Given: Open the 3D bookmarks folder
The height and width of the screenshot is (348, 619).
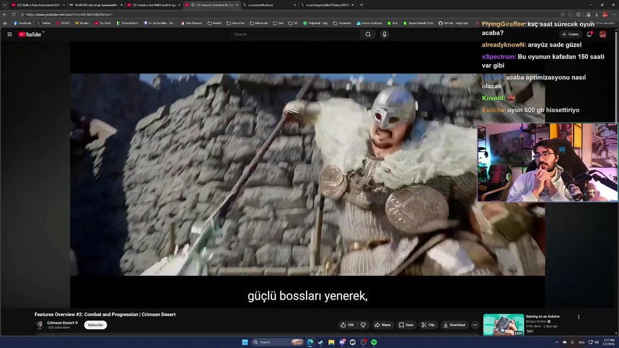Looking at the screenshot, I should (x=293, y=23).
